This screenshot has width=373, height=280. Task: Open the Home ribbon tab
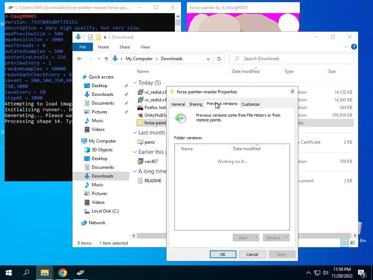click(x=103, y=47)
